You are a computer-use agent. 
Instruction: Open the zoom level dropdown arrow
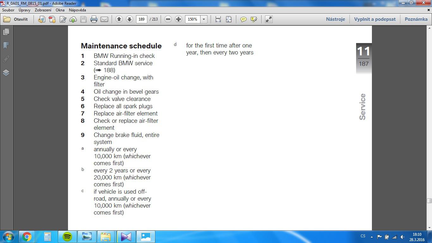click(204, 19)
